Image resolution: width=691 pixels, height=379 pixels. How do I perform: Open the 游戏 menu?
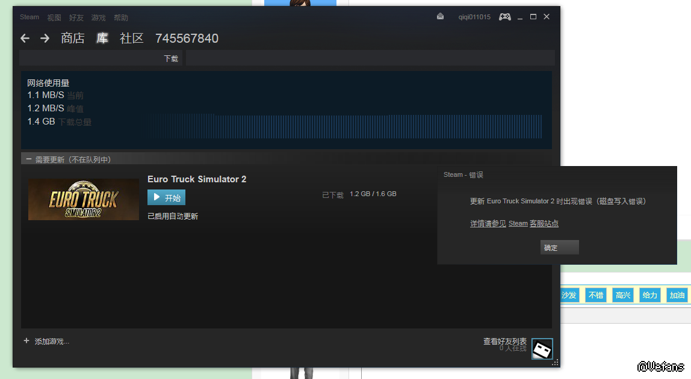98,17
